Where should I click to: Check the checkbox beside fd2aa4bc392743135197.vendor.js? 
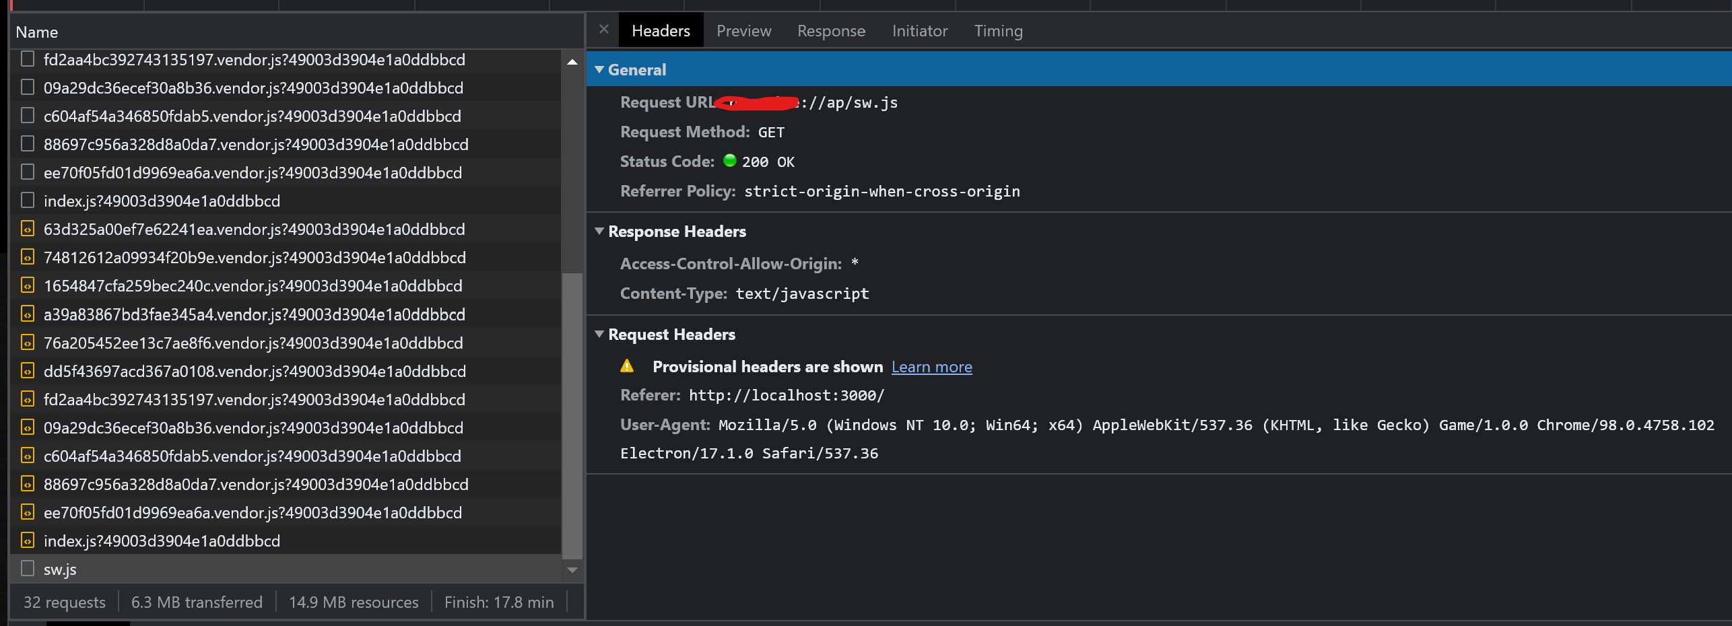27,59
